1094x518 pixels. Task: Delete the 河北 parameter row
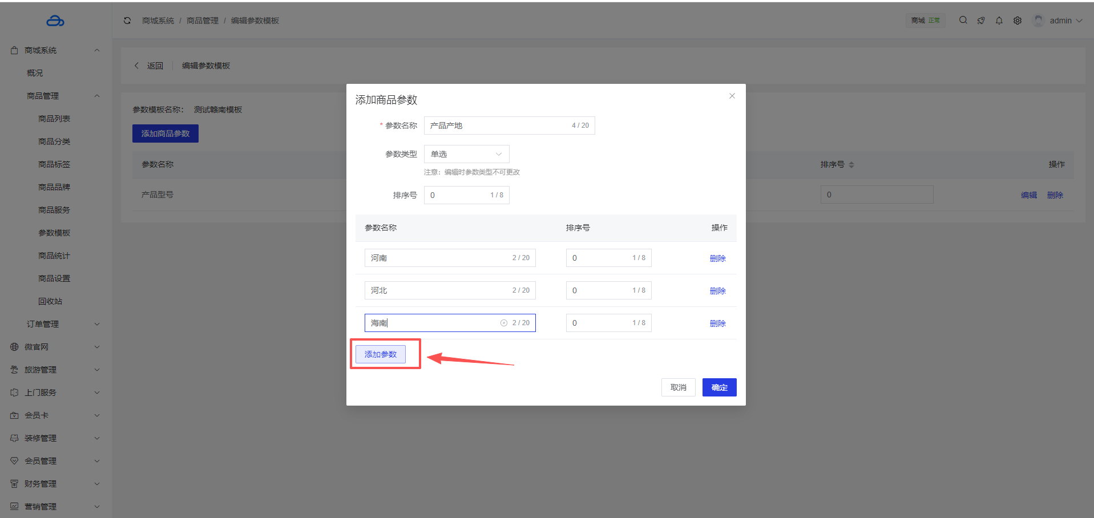click(717, 291)
